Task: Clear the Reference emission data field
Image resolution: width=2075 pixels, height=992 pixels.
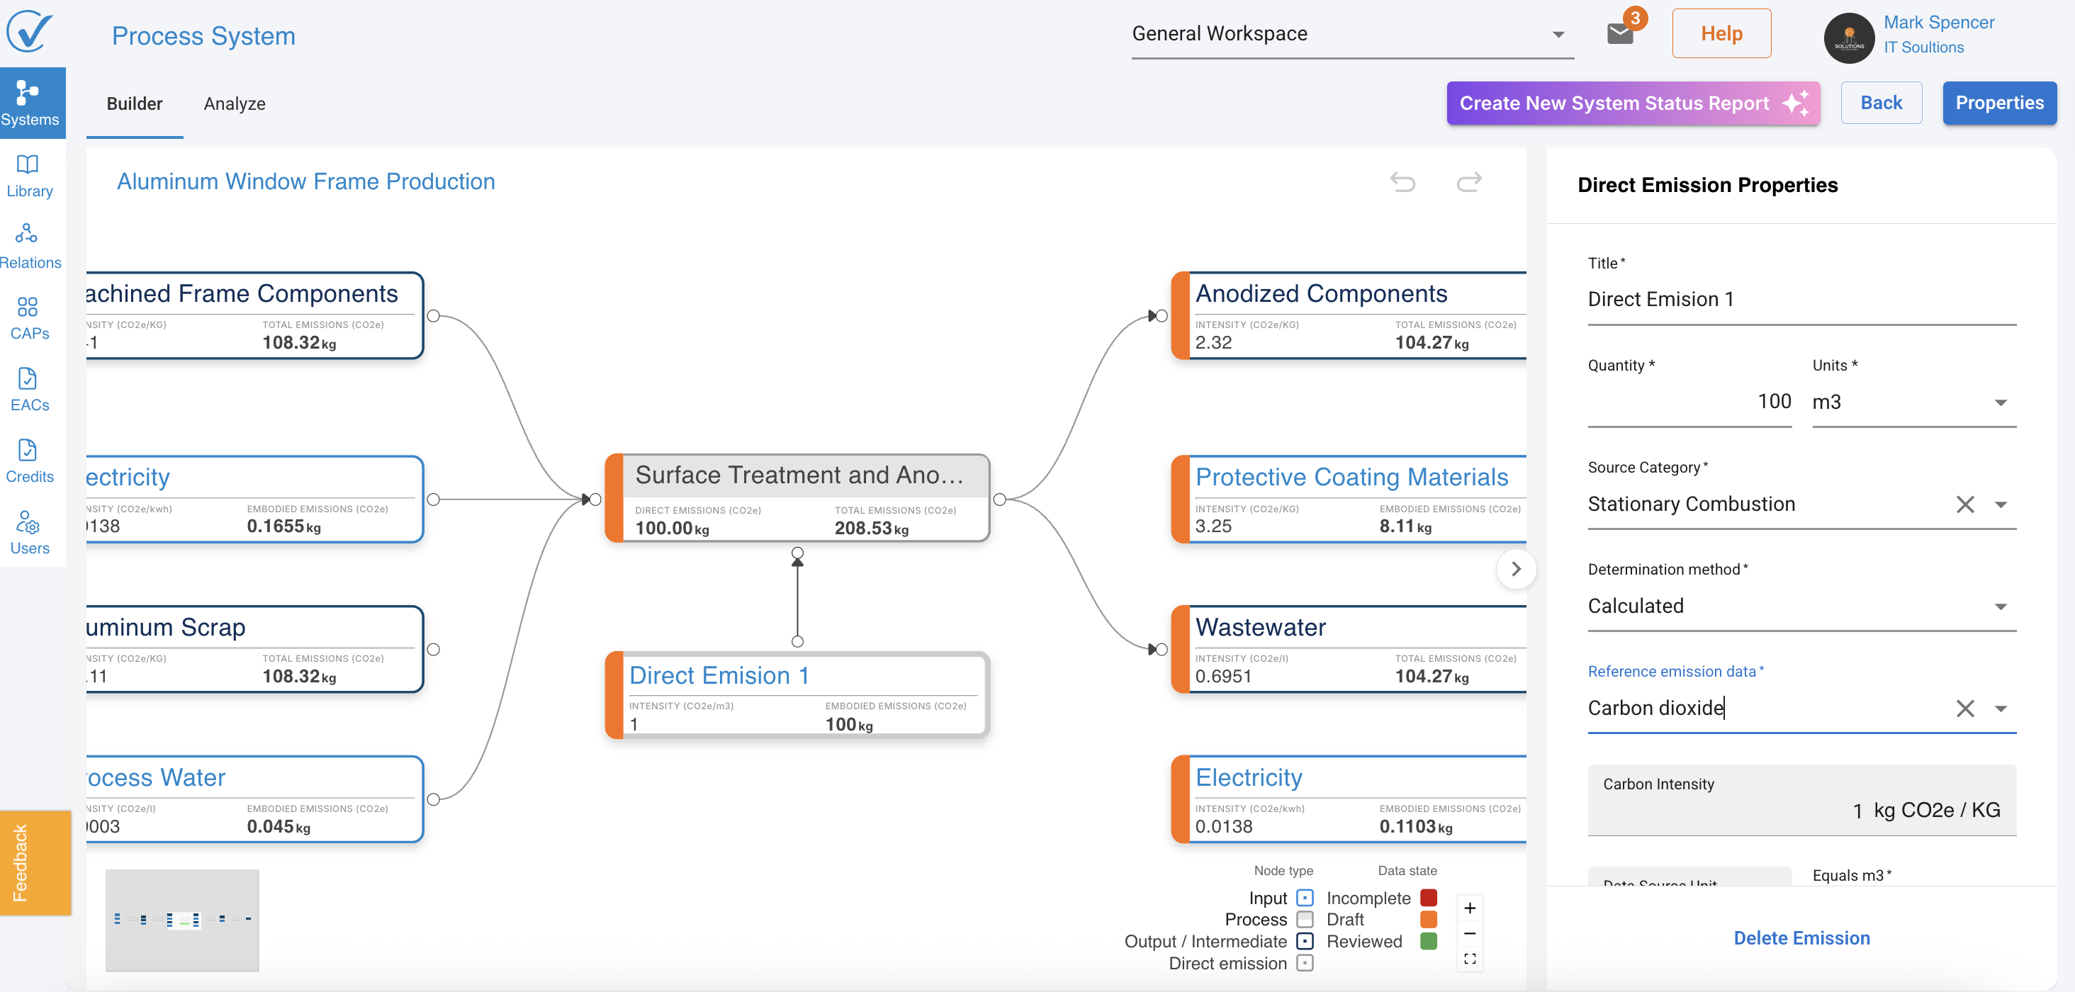Action: coord(1964,709)
